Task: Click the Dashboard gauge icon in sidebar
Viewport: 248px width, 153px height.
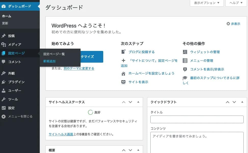Action: [x=4, y=6]
